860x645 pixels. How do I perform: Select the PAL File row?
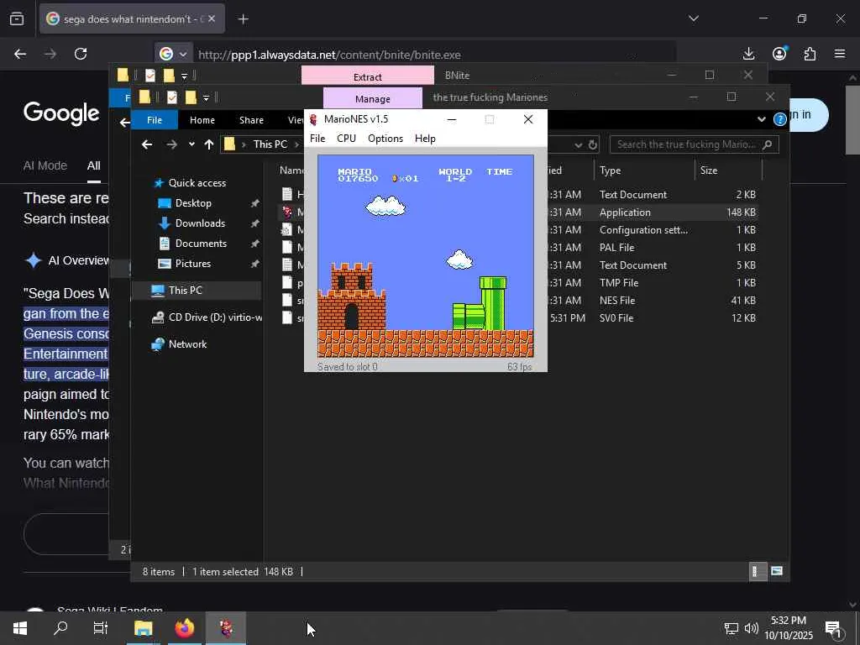(519, 248)
